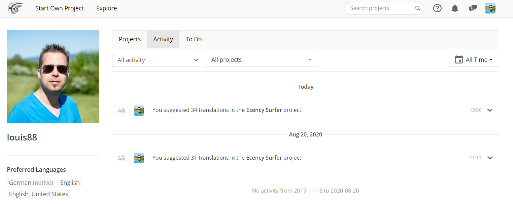
Task: Focus the Search projects field
Action: pos(380,8)
